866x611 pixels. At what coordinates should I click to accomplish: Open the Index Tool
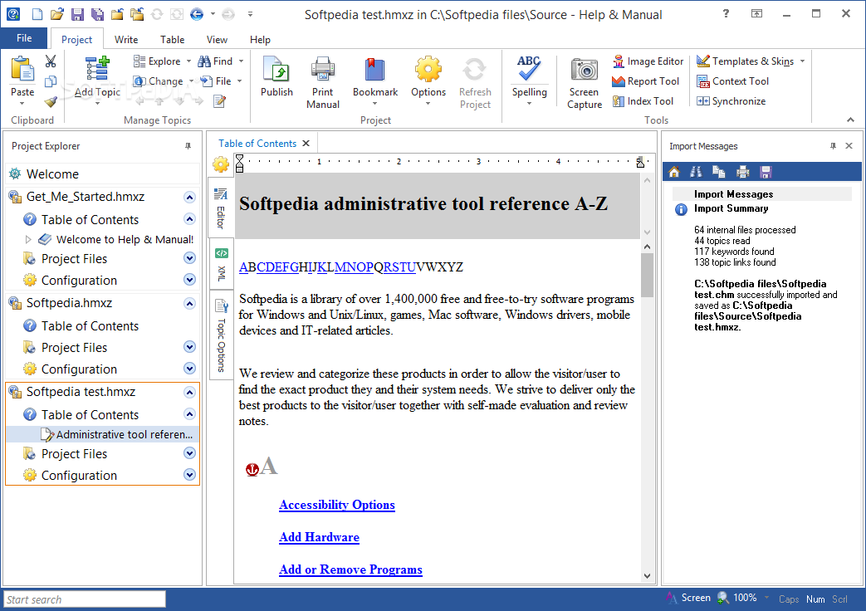(x=643, y=101)
